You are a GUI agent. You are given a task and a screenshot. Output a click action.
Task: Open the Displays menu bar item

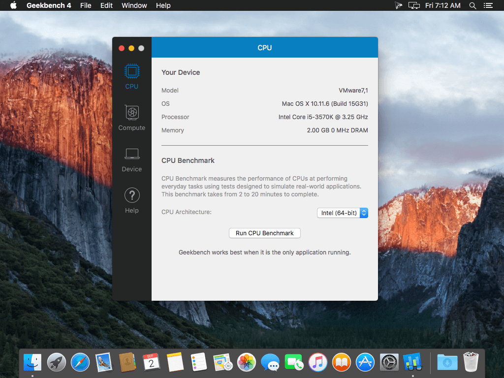pyautogui.click(x=414, y=5)
